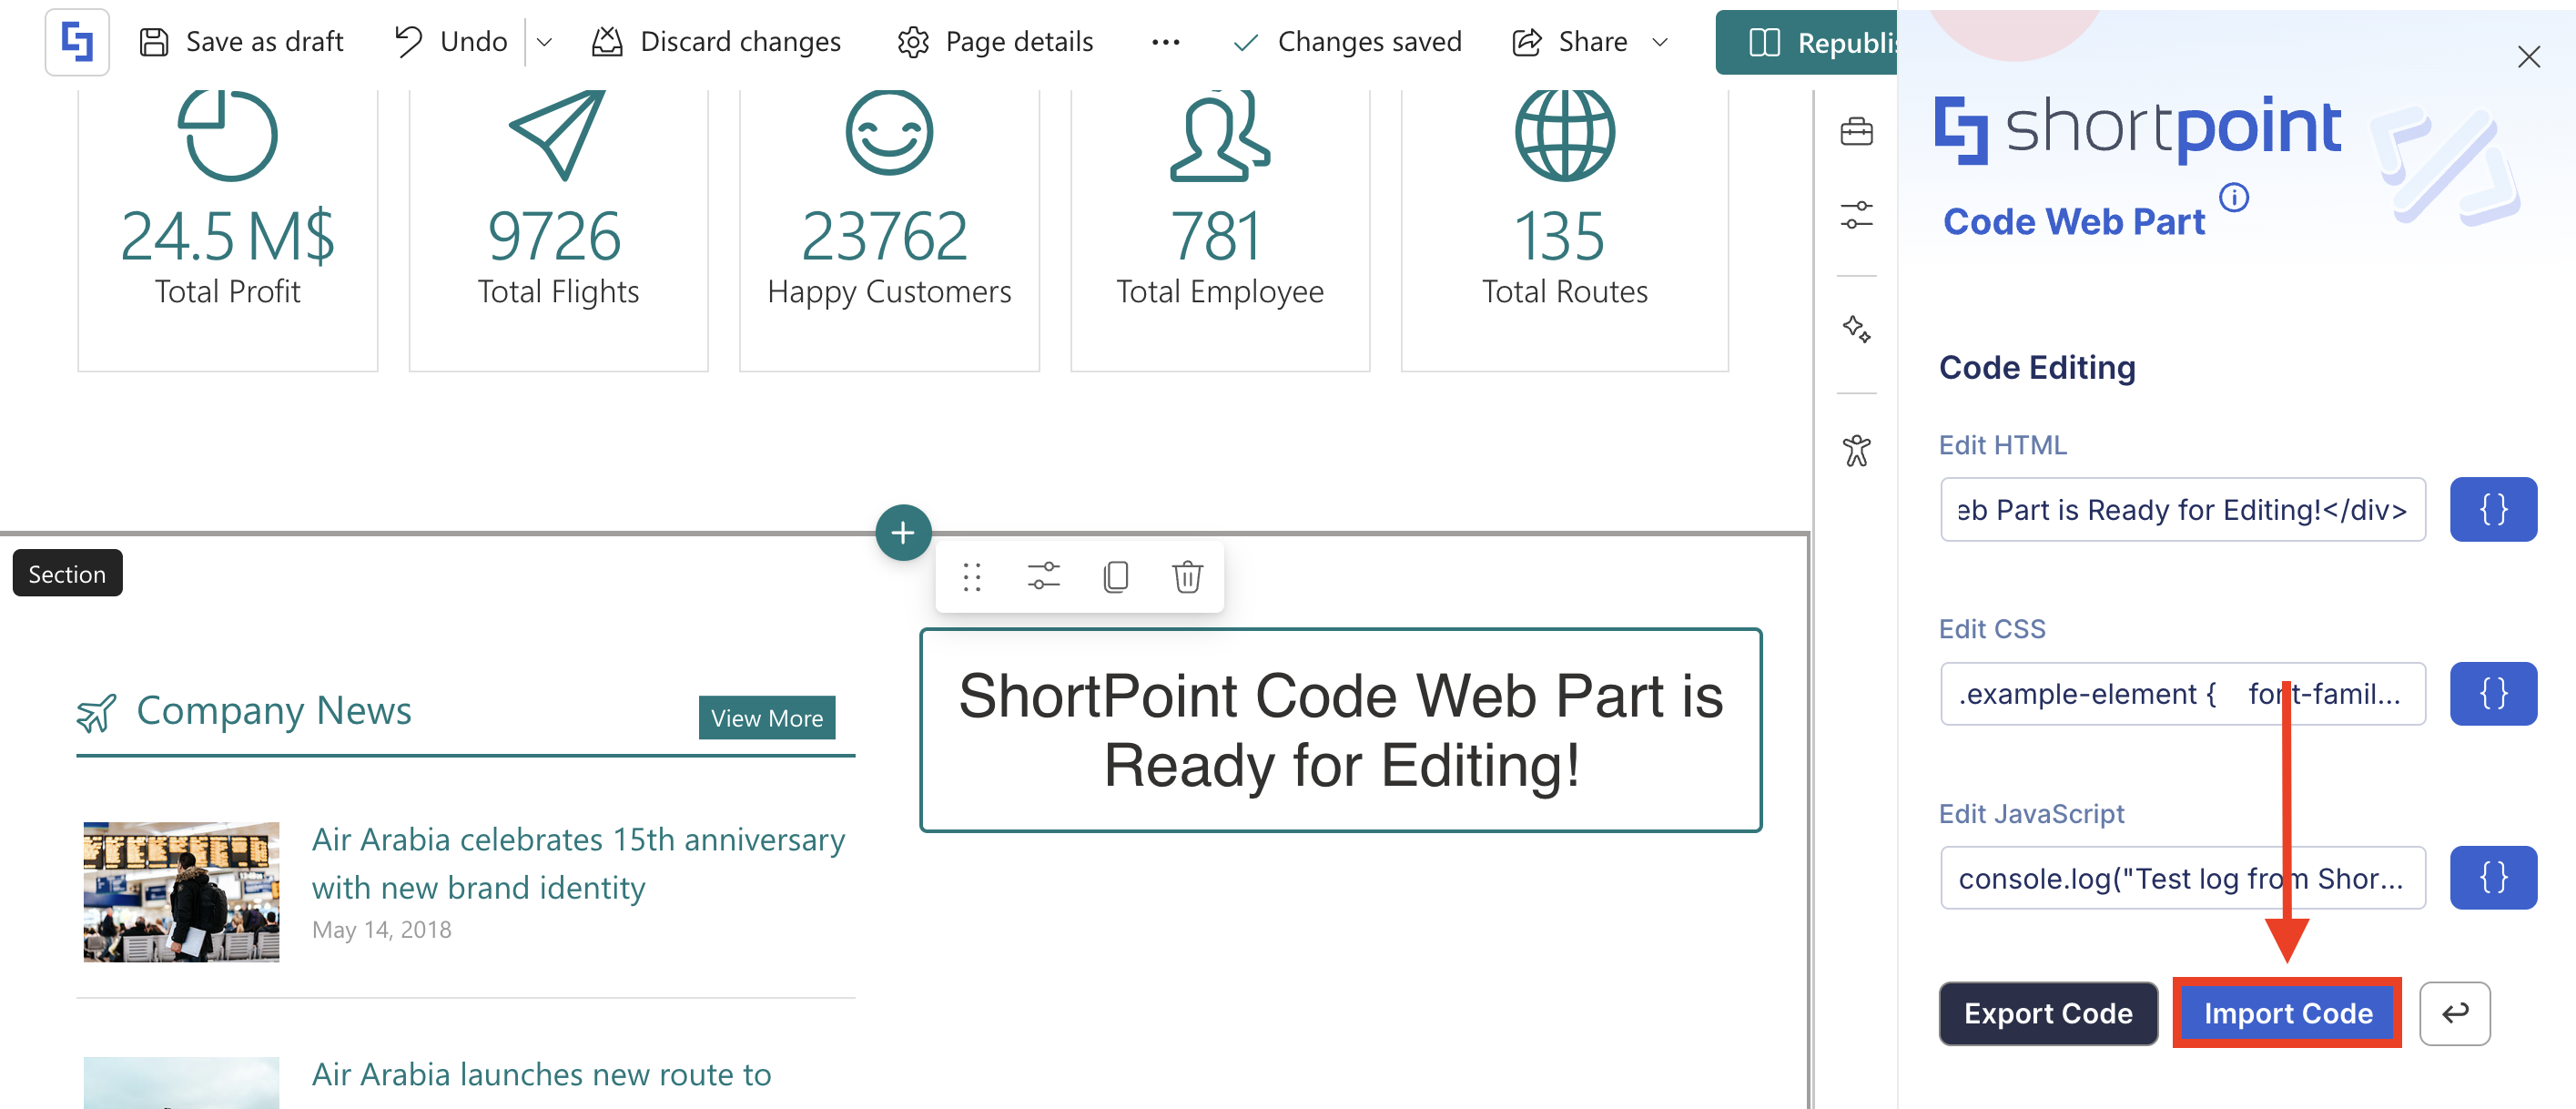2576x1109 pixels.
Task: Click the Export Code button
Action: (2047, 1013)
